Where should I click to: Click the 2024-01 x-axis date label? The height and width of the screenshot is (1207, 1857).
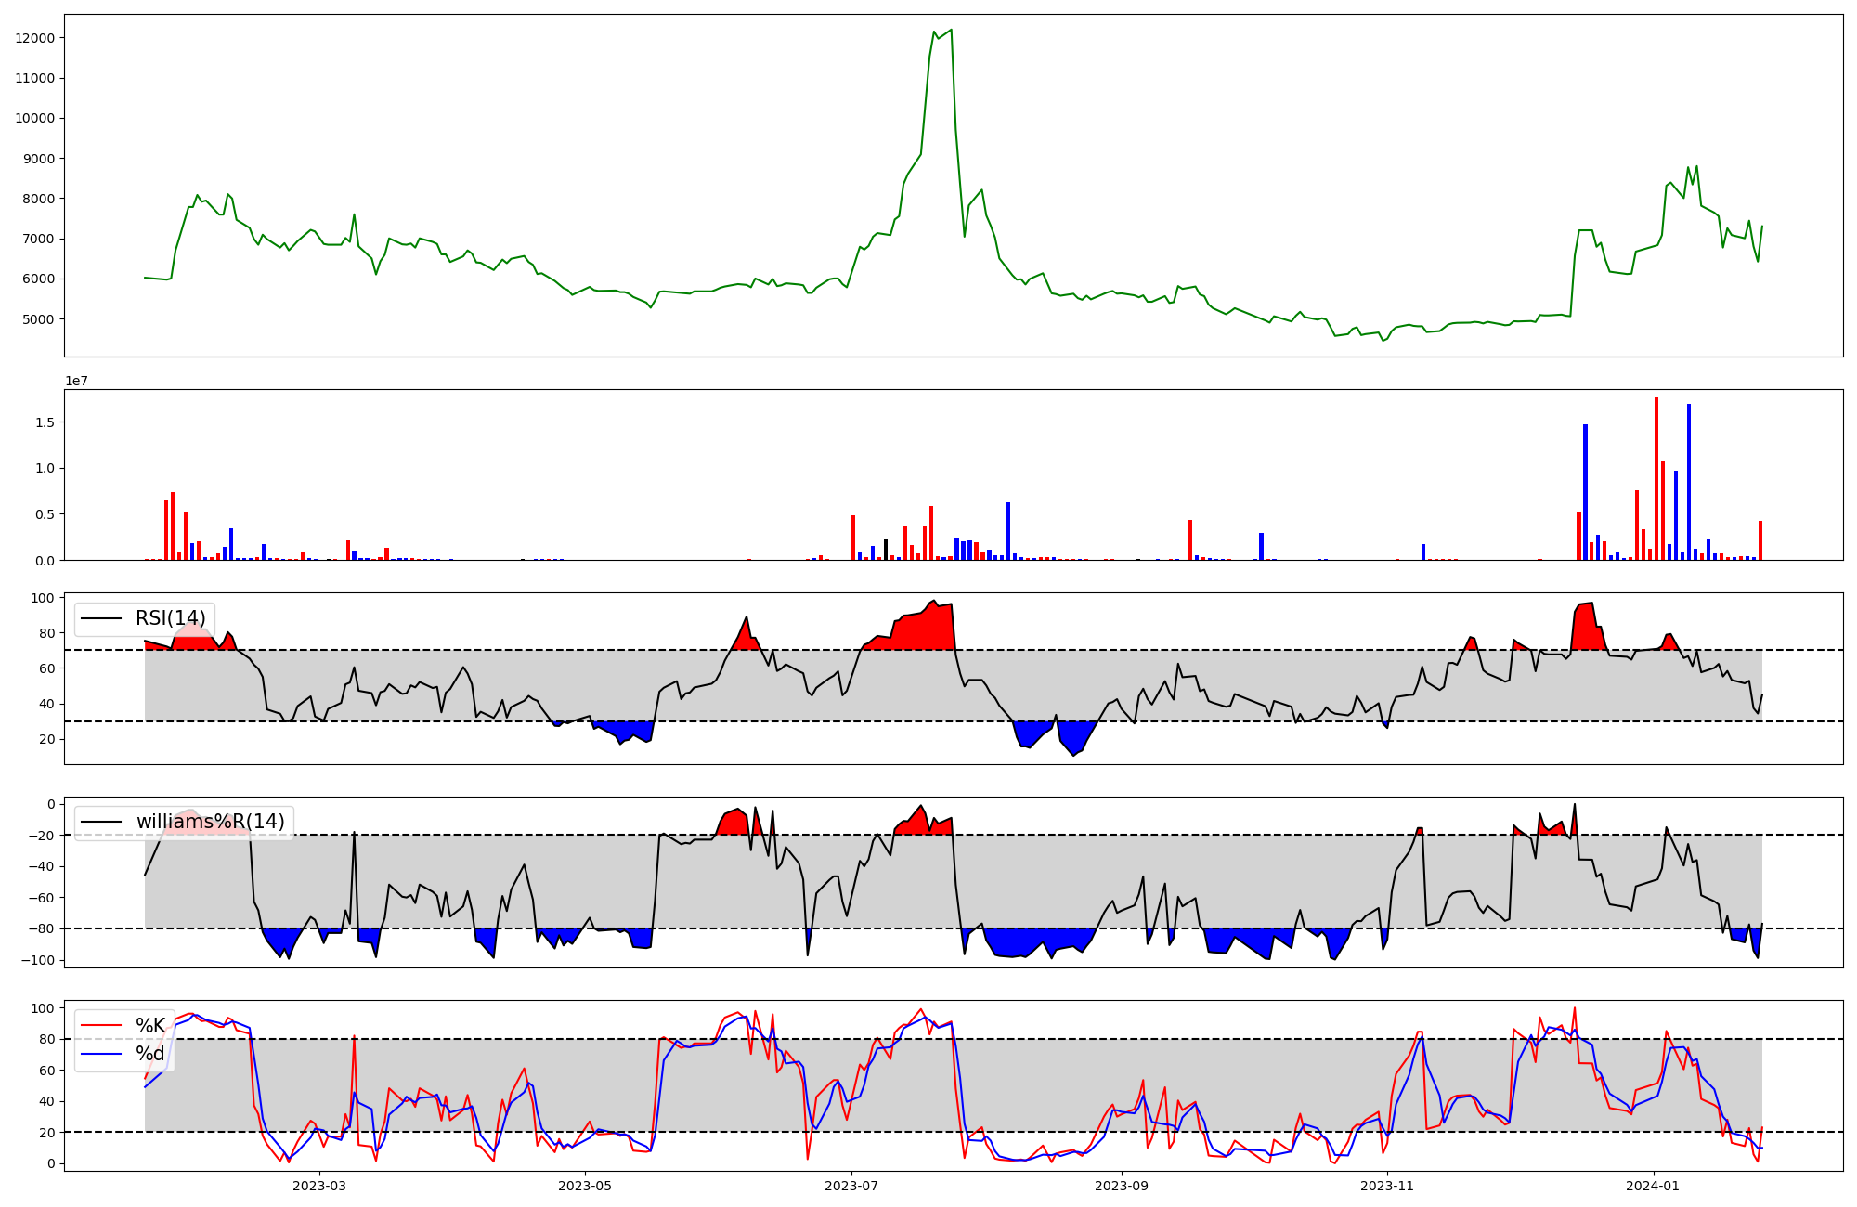click(x=1654, y=1186)
